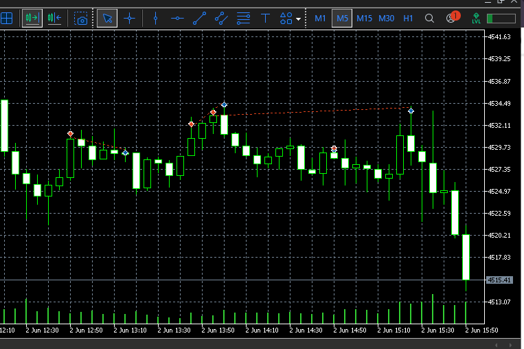Click the first red sell arrow near 12:50
The width and height of the screenshot is (524, 349).
tap(70, 134)
